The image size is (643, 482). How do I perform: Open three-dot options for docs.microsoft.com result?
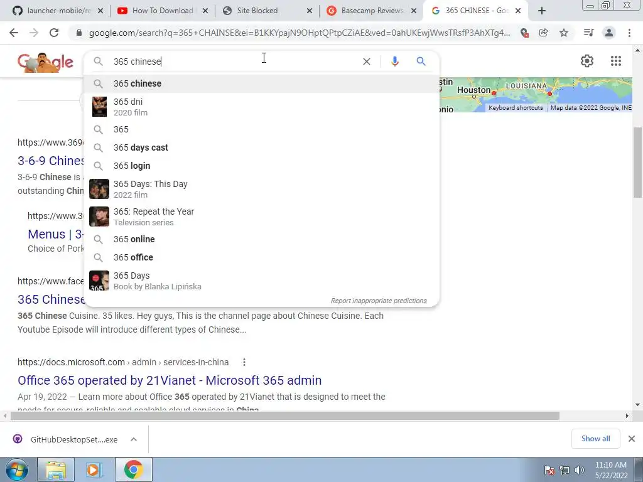pyautogui.click(x=244, y=362)
